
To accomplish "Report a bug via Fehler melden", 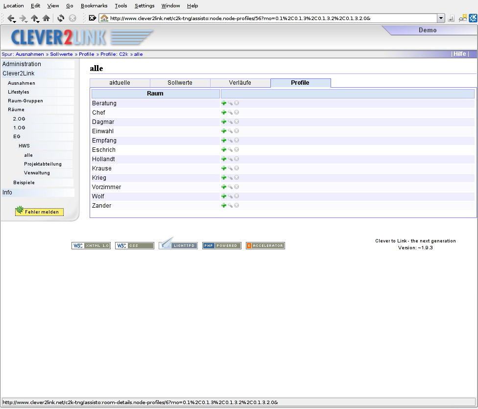I will [39, 212].
